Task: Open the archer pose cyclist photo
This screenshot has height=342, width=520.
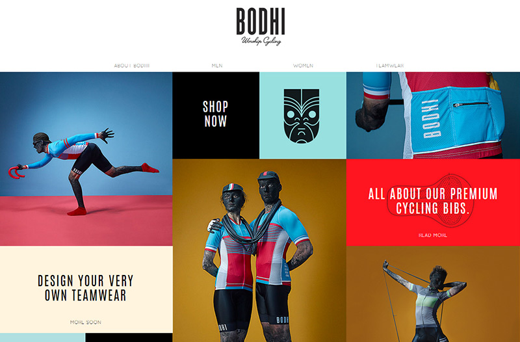Action: 433,294
